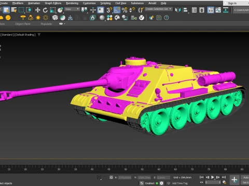249x186 pixels.
Task: Click V-Ray IES light icon
Action: 31,18
